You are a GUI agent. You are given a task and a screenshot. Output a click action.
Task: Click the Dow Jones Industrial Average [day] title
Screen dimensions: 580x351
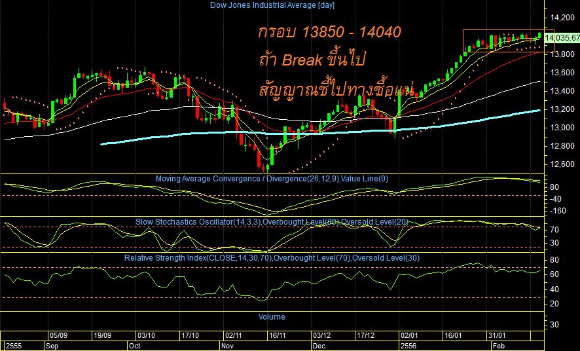click(x=272, y=5)
